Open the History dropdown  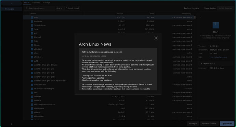point(193,124)
